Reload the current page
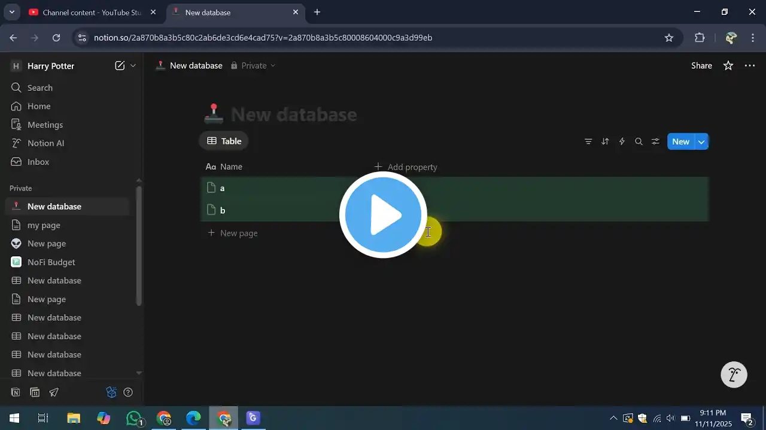Viewport: 766px width, 430px height. tap(56, 38)
